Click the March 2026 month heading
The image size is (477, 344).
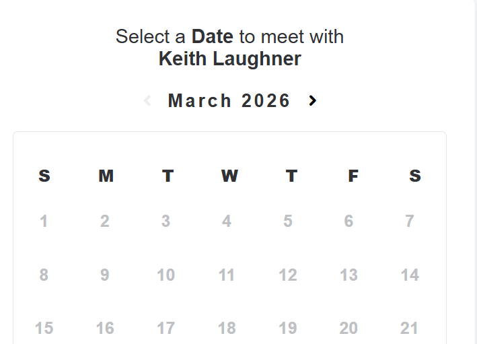[x=229, y=101]
